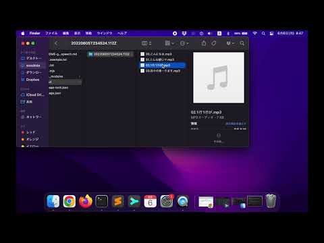The image size is (324, 243).
Task: Restore minimized Chrome window from Dock
Action: [206, 202]
